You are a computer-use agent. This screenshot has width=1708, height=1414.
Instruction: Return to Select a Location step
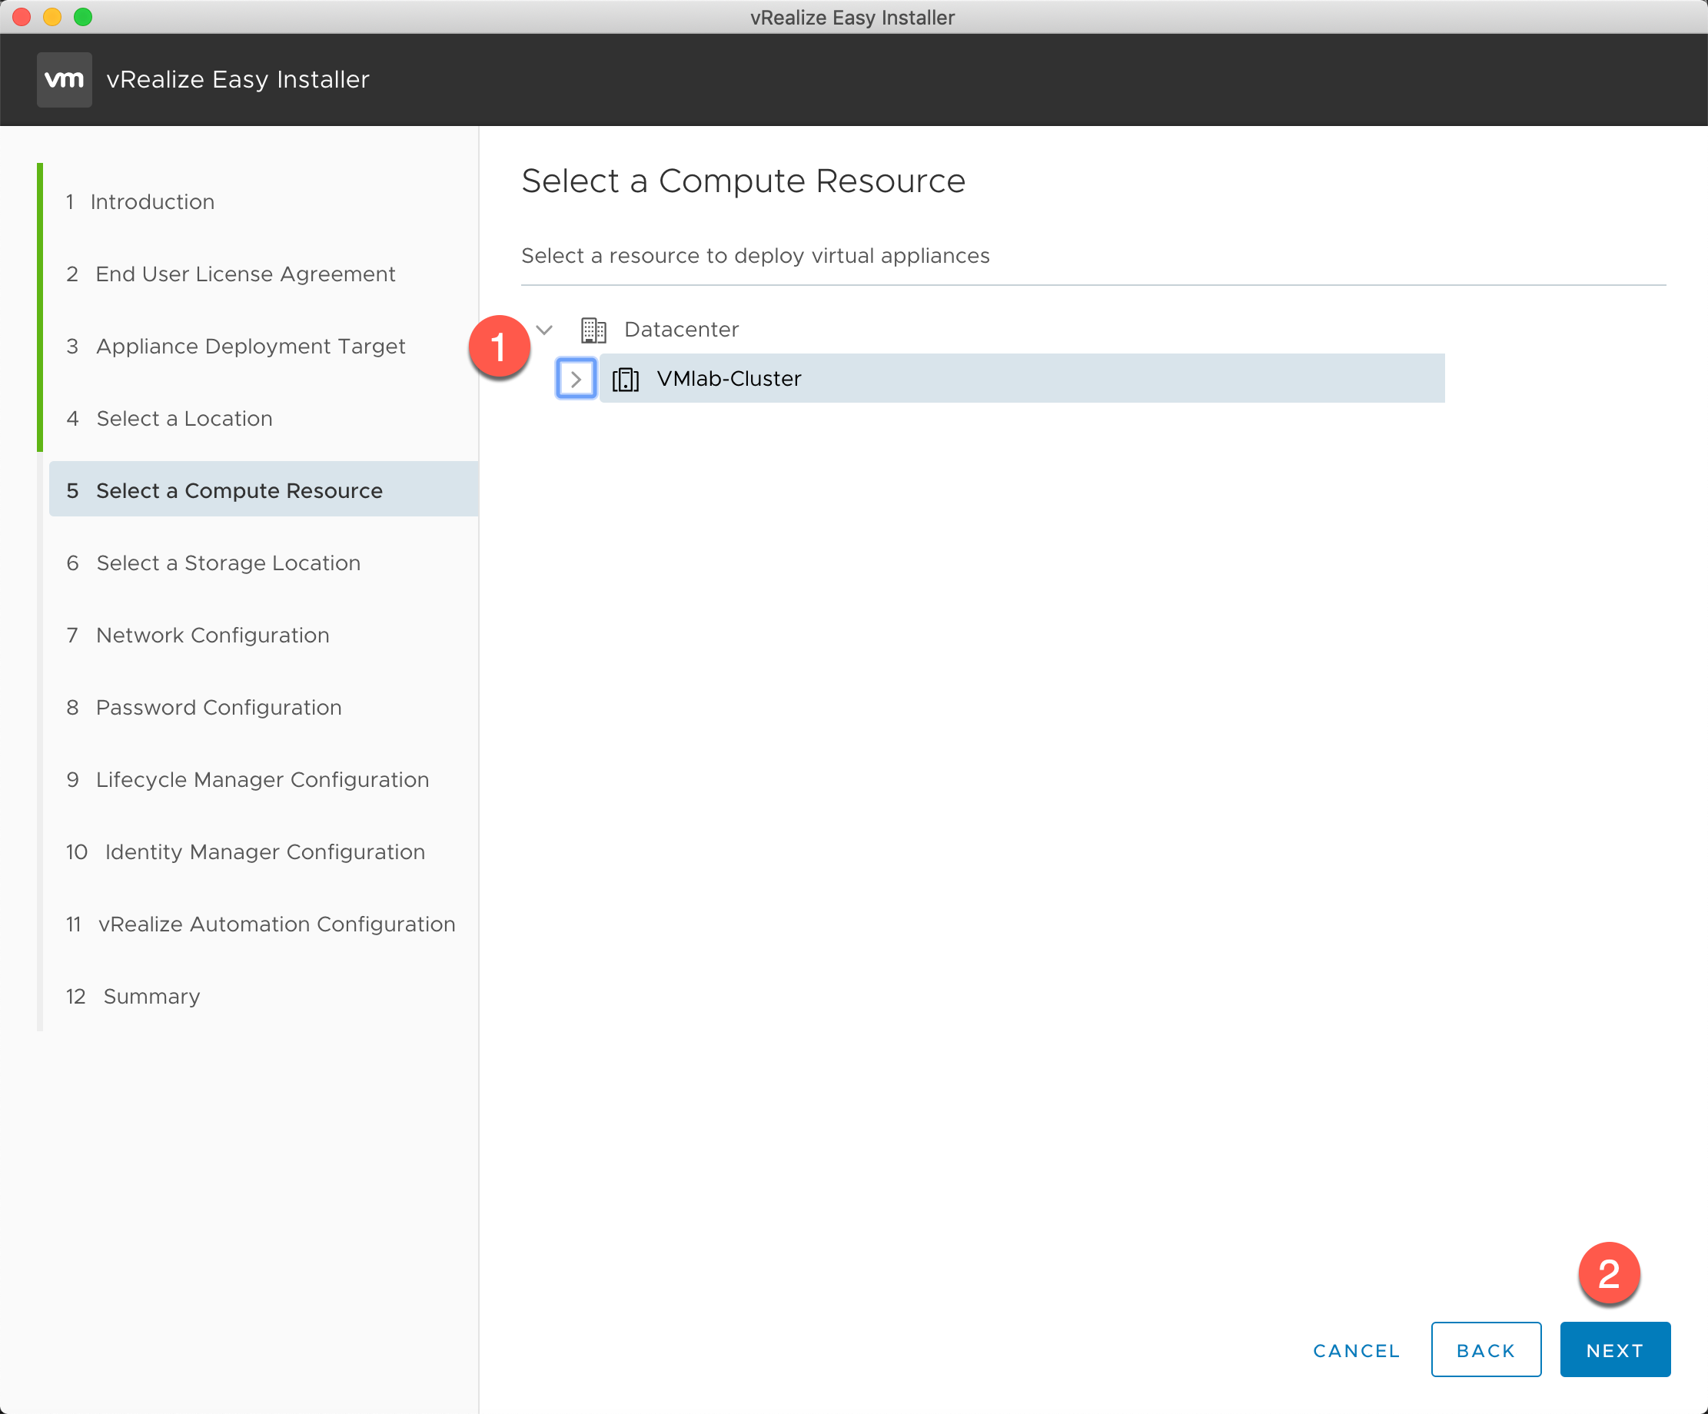click(169, 419)
